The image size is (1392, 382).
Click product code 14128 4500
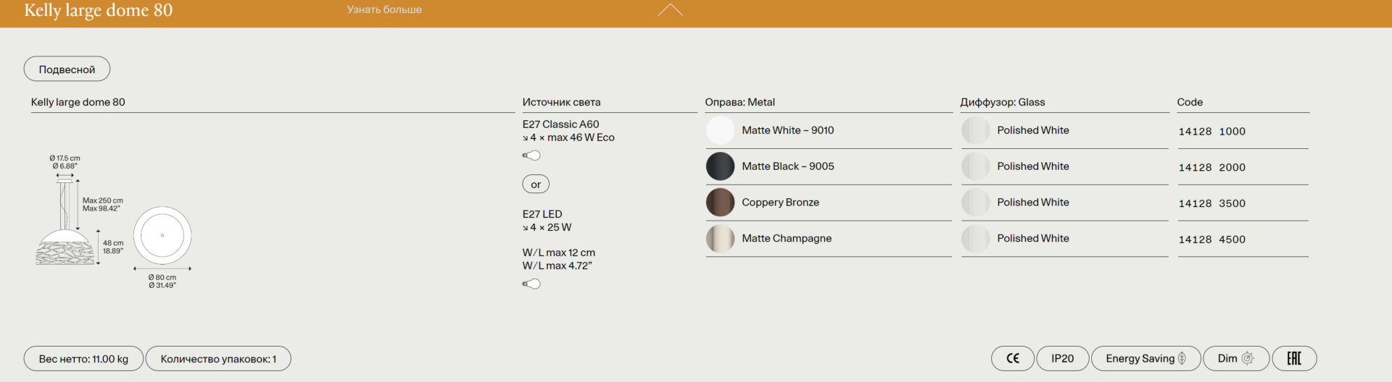click(x=1211, y=239)
